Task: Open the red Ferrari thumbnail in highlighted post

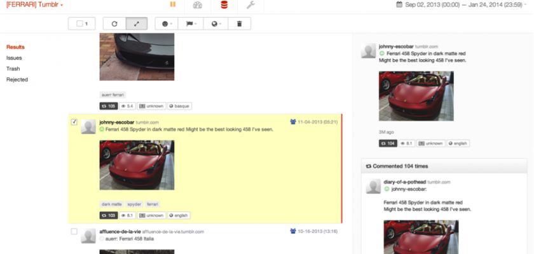Action: click(x=137, y=165)
